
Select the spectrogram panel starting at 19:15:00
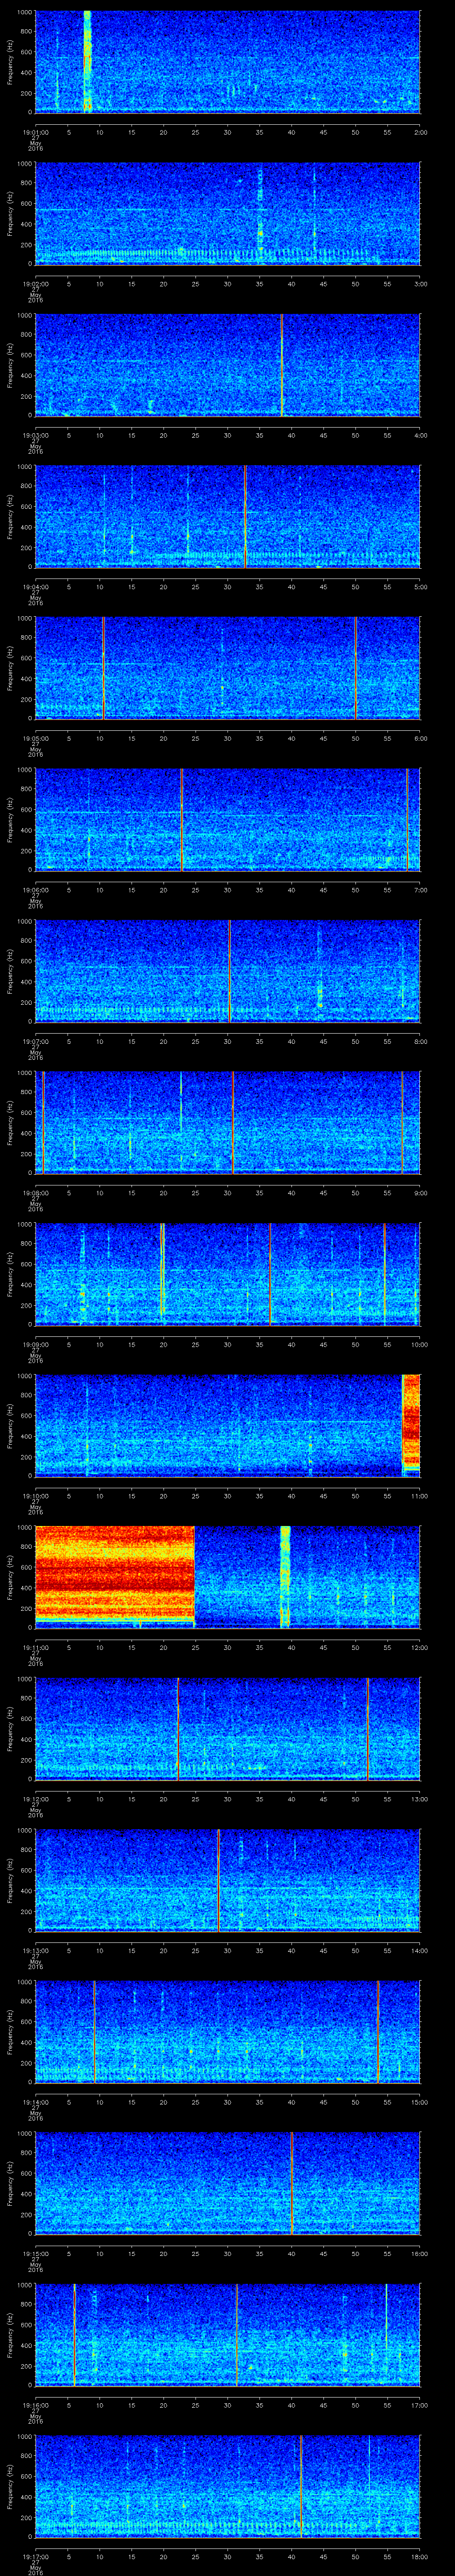pos(228,2183)
